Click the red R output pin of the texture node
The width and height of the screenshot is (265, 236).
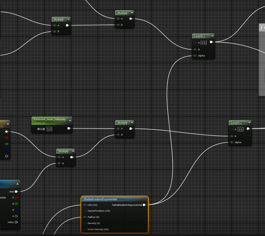coord(16,198)
